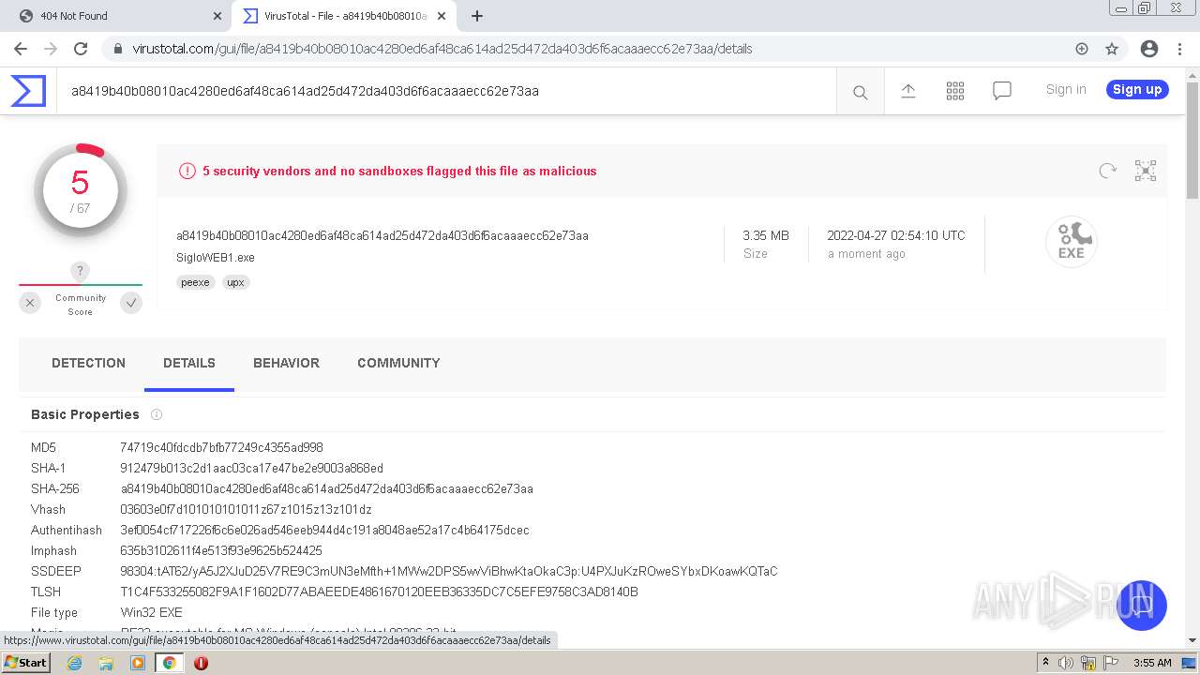
Task: Click the Win32 EXE file type value
Action: click(x=151, y=612)
